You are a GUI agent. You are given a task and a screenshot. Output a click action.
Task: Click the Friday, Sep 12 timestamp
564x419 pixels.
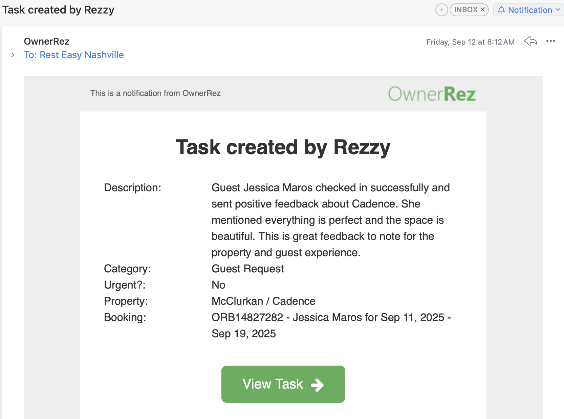471,42
